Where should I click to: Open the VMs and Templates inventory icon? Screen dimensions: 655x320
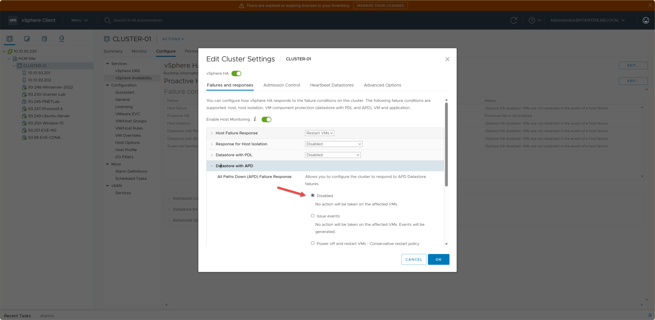point(27,39)
